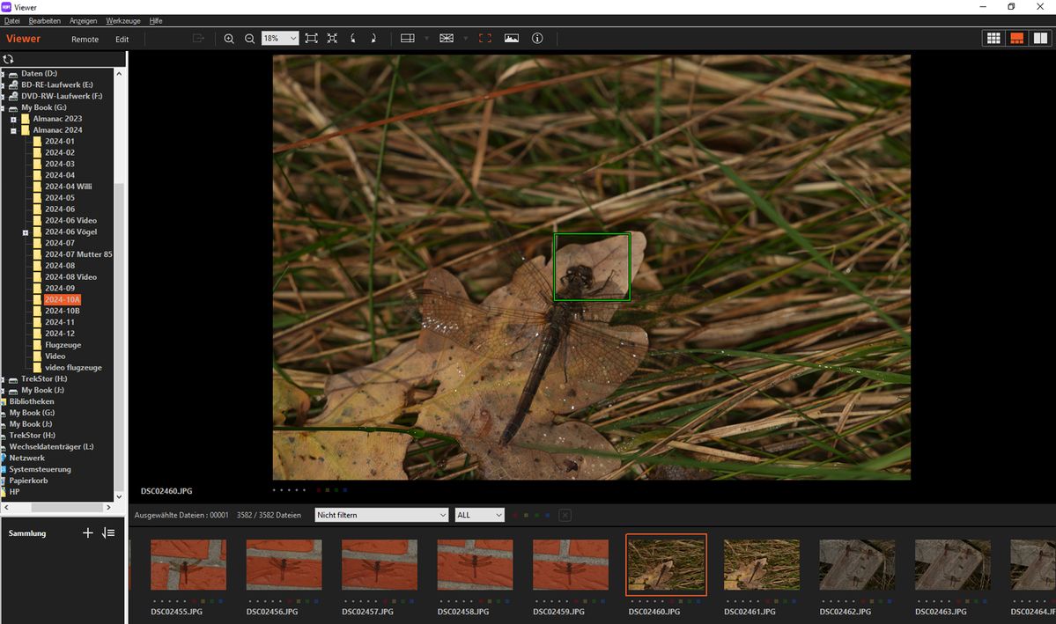
Task: Switch to thumbnail grid view
Action: (993, 39)
